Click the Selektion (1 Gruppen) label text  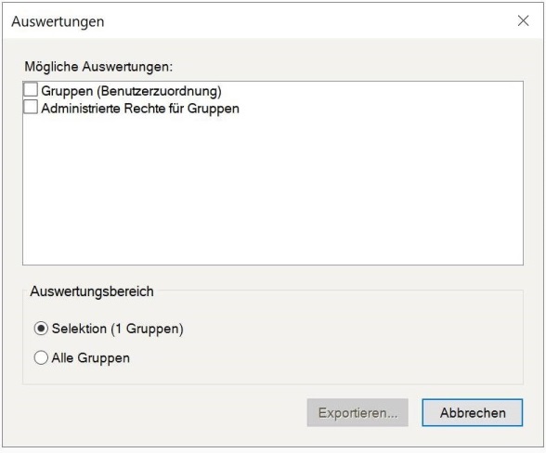pyautogui.click(x=117, y=329)
